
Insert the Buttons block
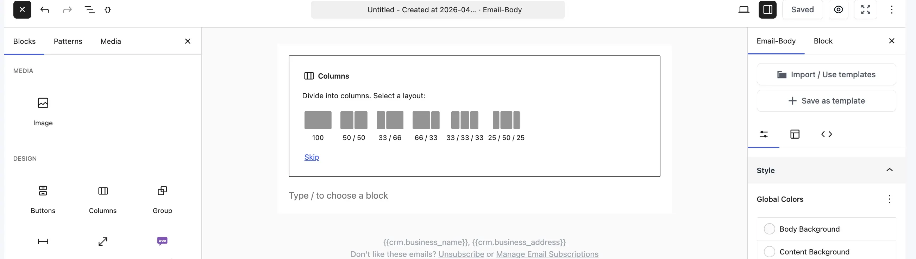tap(43, 199)
